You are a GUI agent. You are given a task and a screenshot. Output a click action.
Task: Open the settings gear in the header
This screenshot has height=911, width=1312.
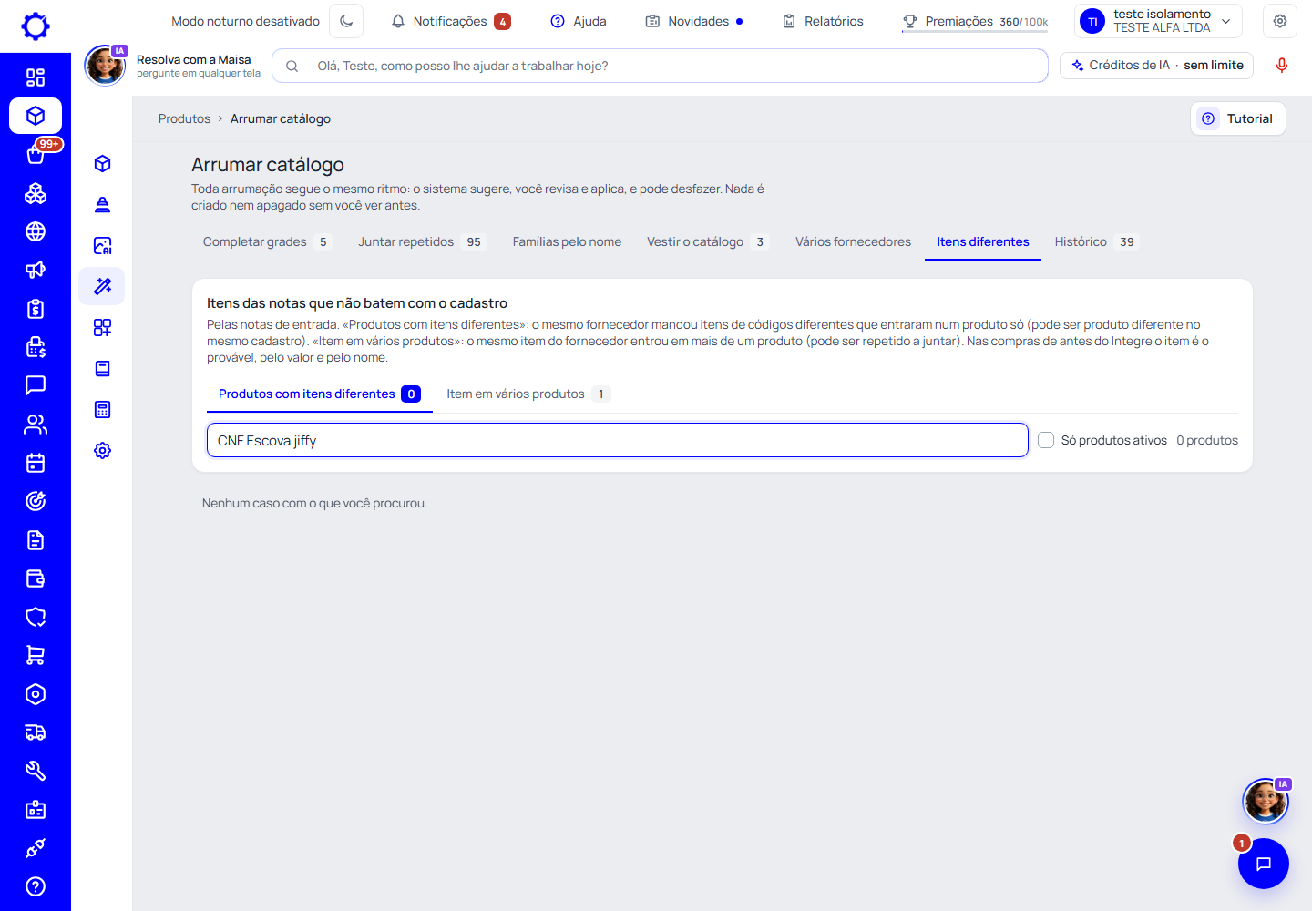tap(1280, 21)
